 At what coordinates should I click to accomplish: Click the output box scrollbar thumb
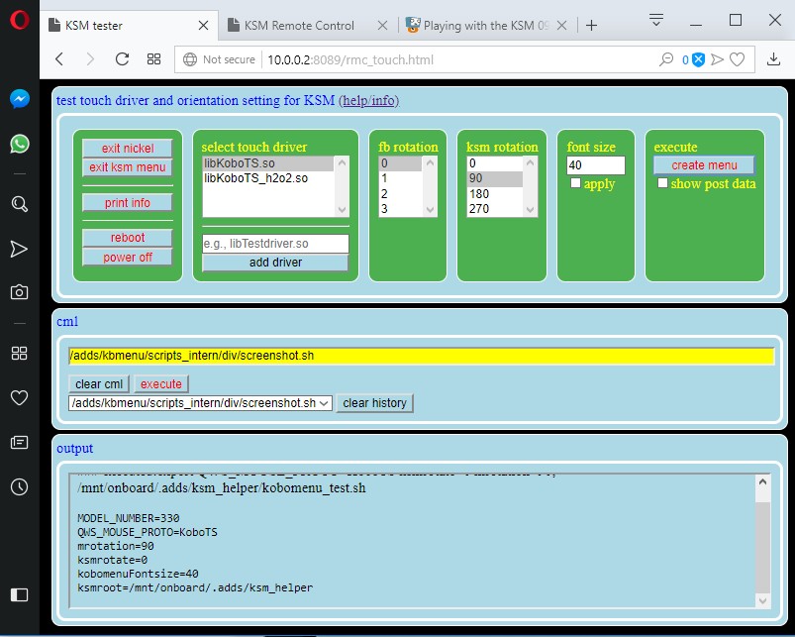[762, 547]
